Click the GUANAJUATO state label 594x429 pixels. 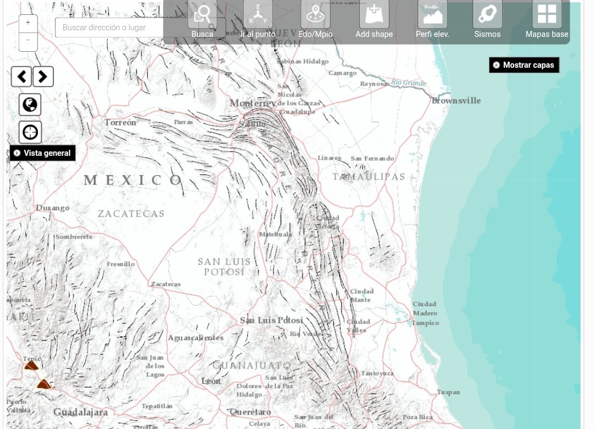(252, 366)
